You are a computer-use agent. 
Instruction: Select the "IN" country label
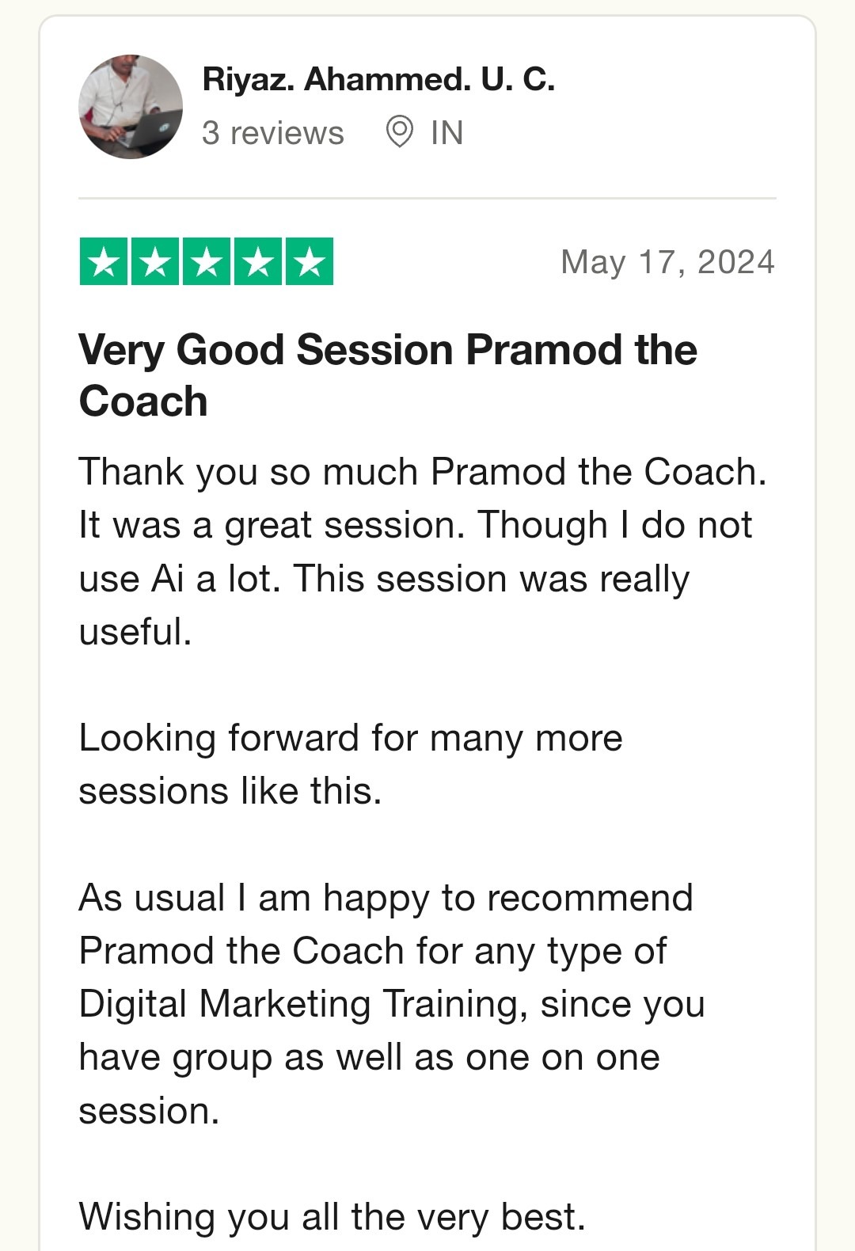coord(446,133)
